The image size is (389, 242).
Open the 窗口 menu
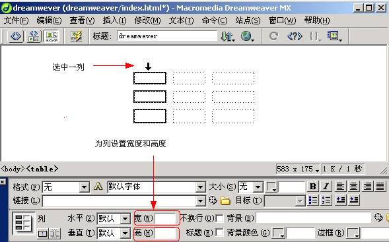click(282, 20)
